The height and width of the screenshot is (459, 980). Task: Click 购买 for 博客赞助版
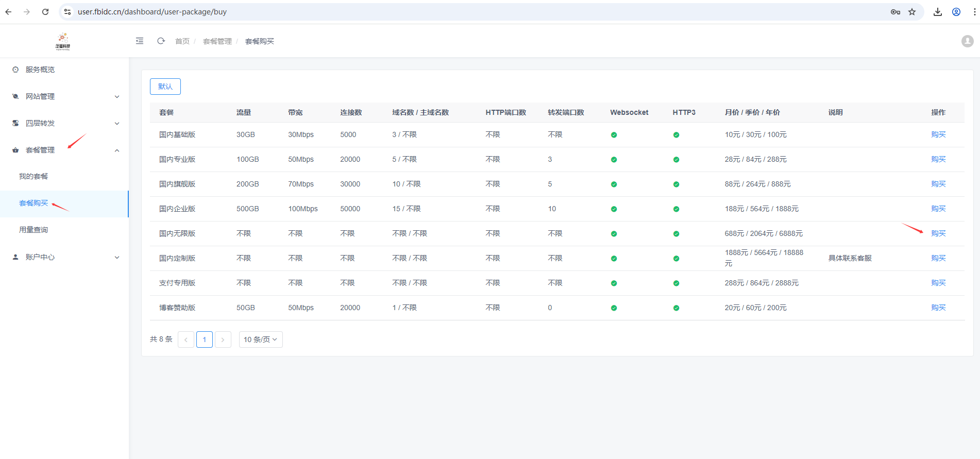938,308
